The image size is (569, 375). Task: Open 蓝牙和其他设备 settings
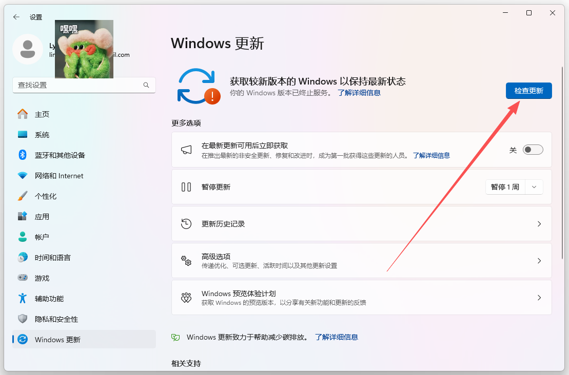(x=84, y=155)
